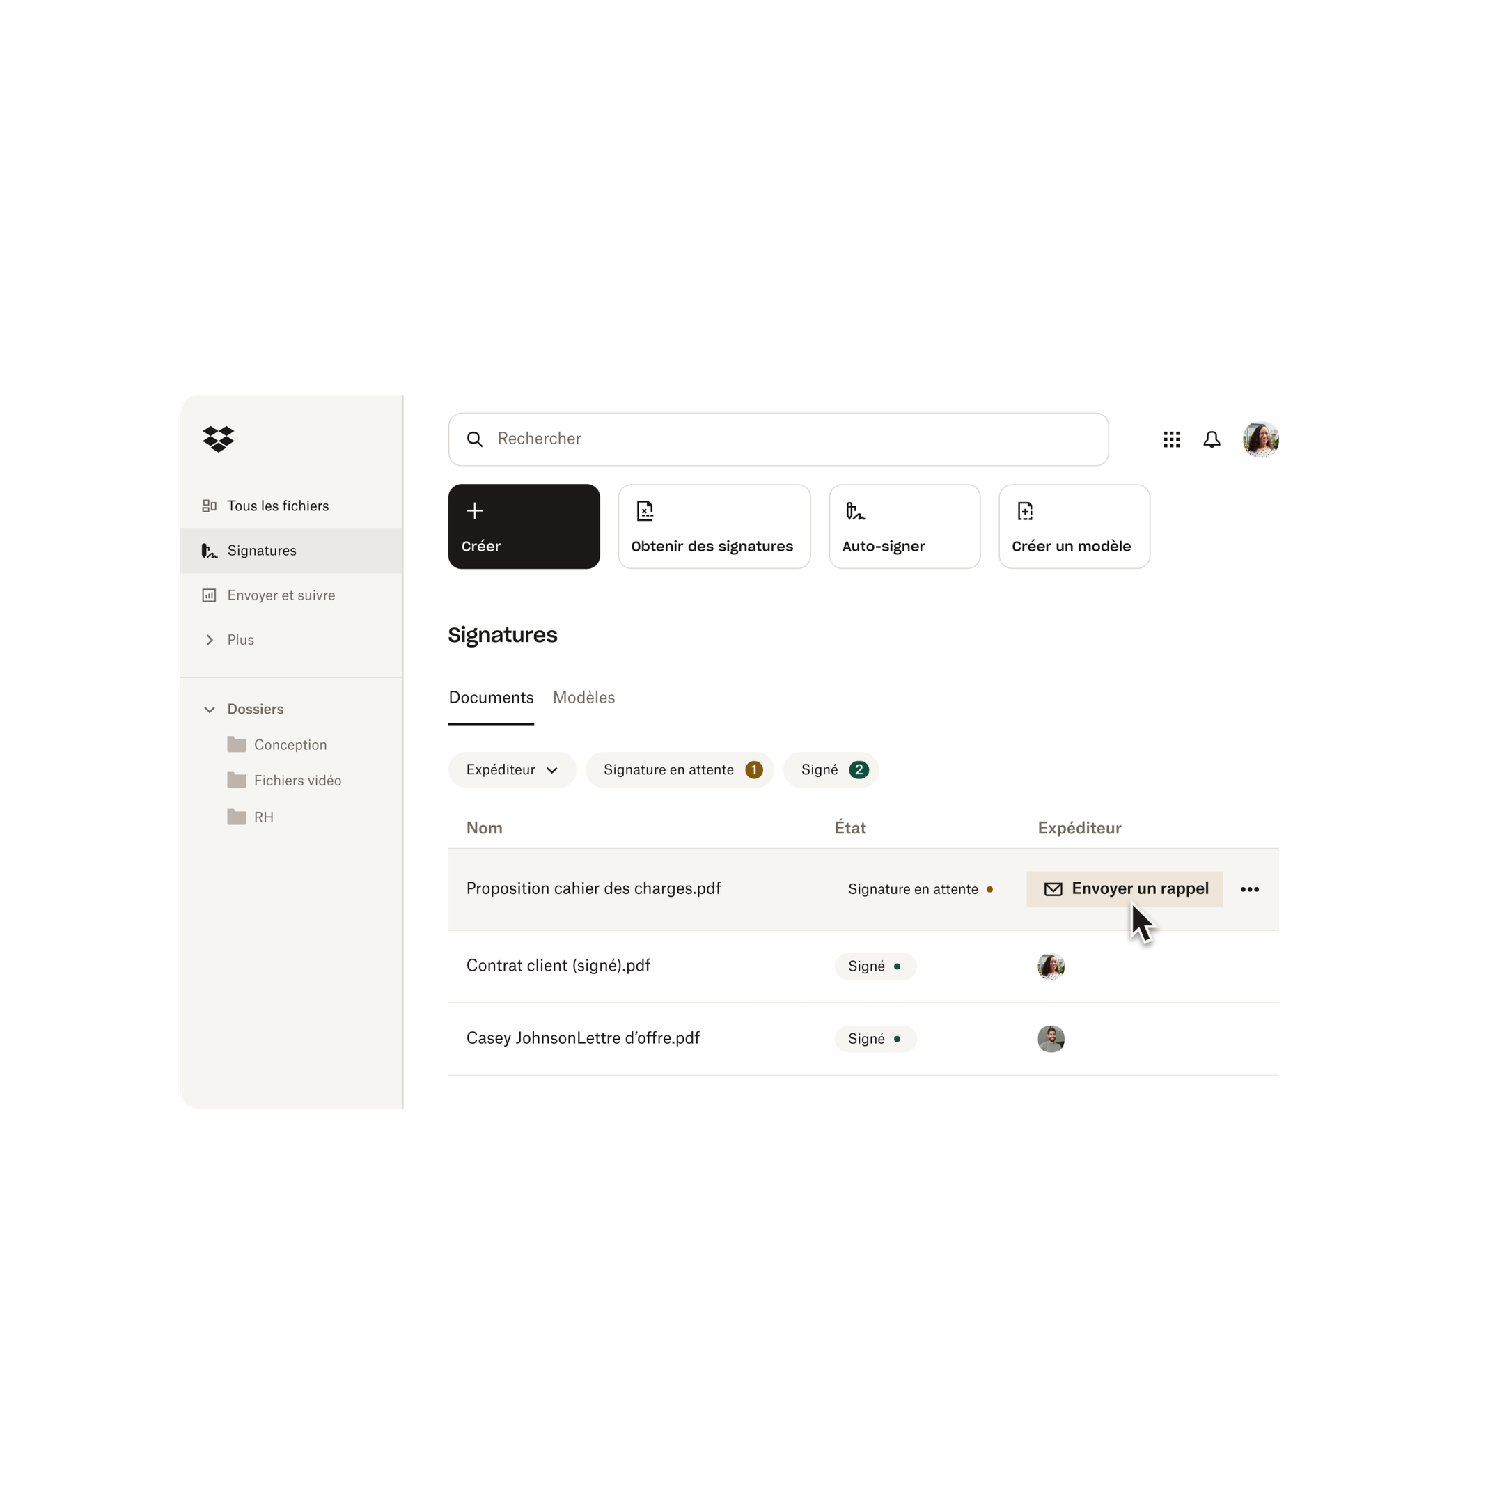Click the Créer un modèle icon
This screenshot has width=1504, height=1504.
1025,511
